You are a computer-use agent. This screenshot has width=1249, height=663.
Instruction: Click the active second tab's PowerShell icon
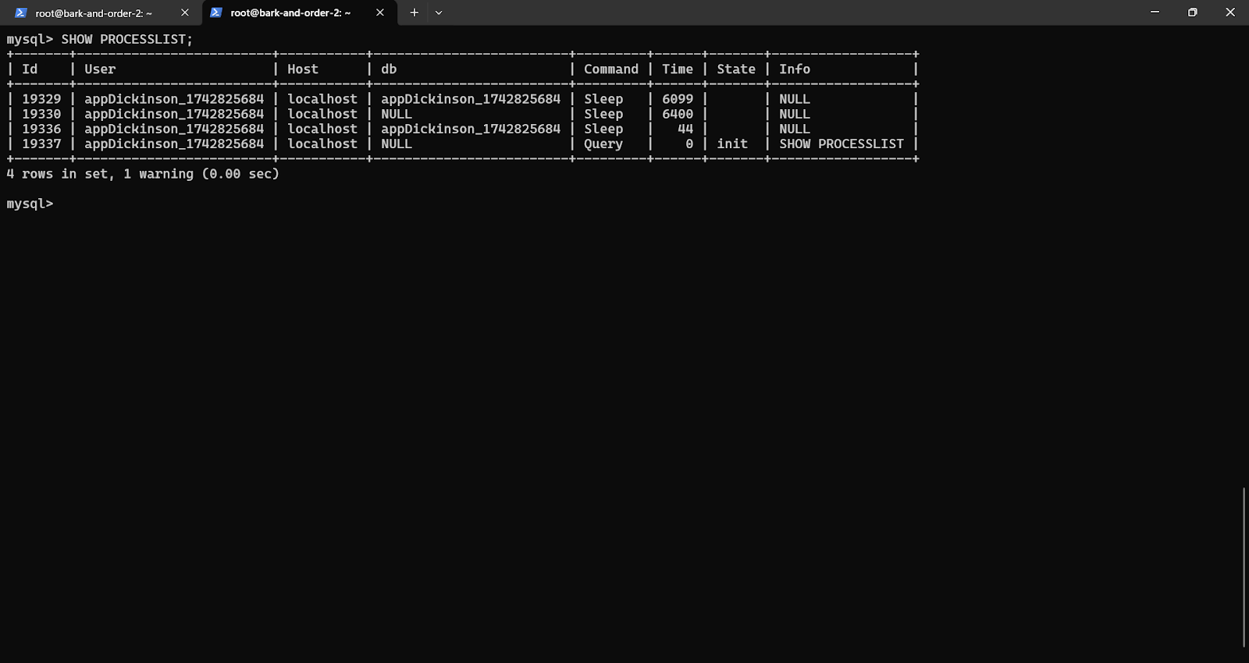point(216,13)
